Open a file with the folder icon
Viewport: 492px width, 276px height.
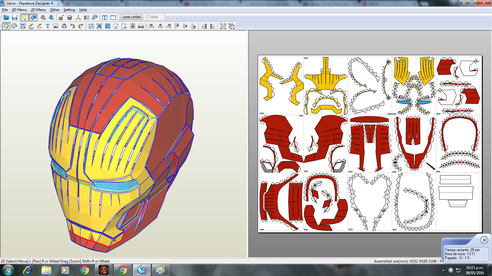[6, 17]
